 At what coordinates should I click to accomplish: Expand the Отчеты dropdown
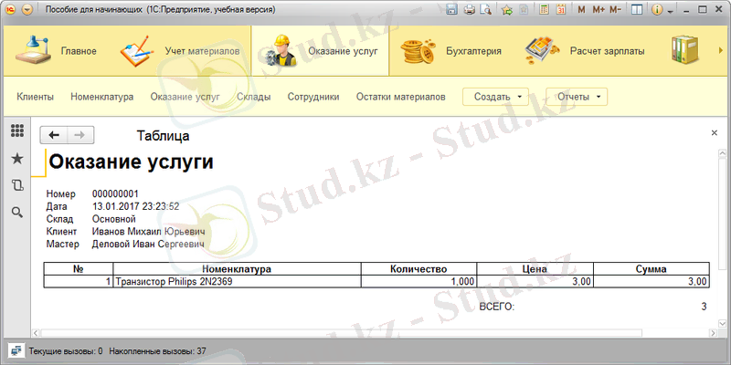click(x=577, y=97)
